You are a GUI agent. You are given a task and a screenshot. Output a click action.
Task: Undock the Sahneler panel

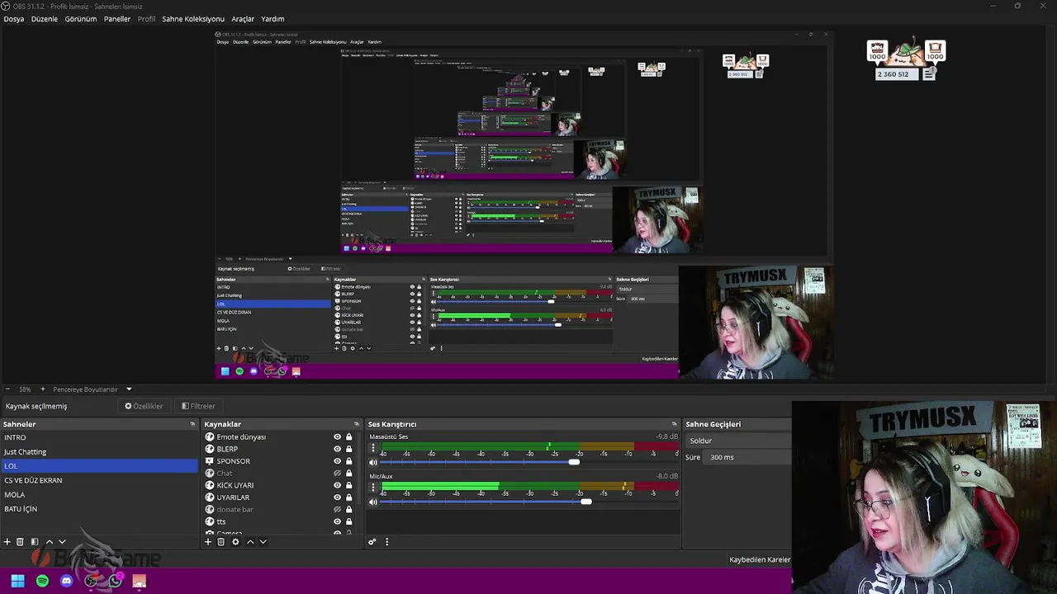tap(192, 424)
